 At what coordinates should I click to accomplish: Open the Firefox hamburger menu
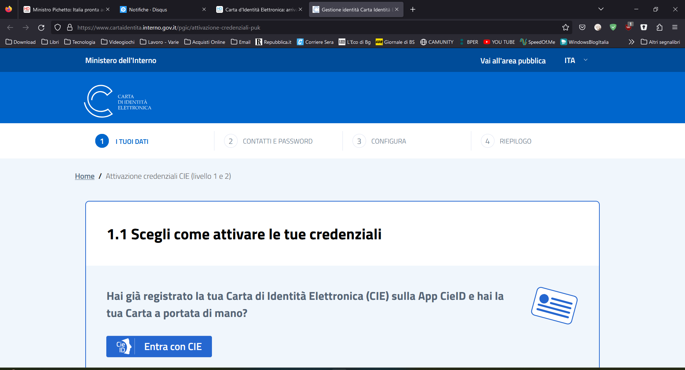pyautogui.click(x=675, y=27)
